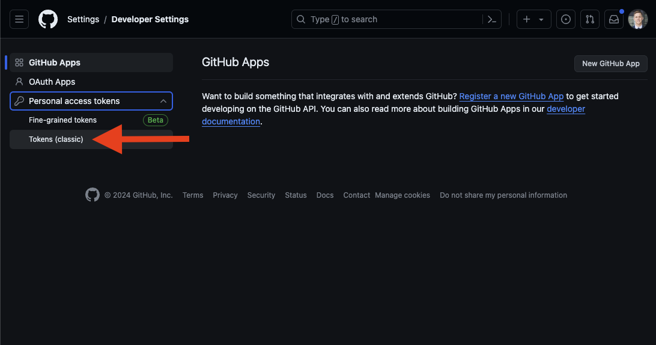
Task: Open the issues icon in header
Action: 565,19
